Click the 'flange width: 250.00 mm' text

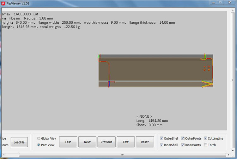click(59, 23)
